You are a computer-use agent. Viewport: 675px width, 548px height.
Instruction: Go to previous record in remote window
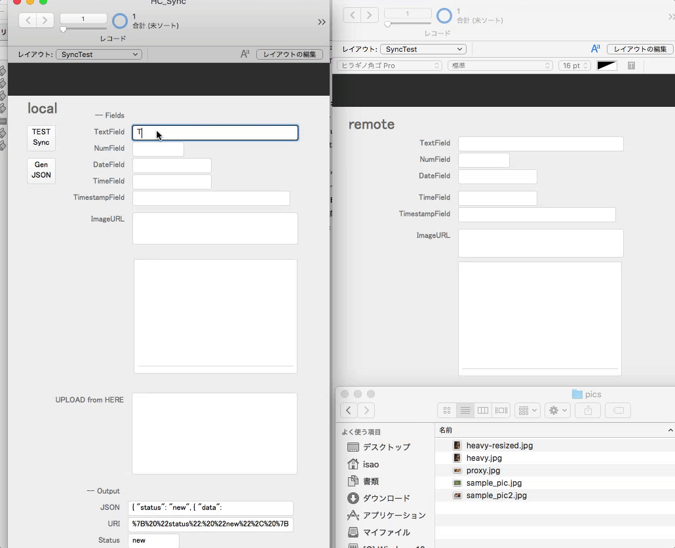click(x=352, y=14)
